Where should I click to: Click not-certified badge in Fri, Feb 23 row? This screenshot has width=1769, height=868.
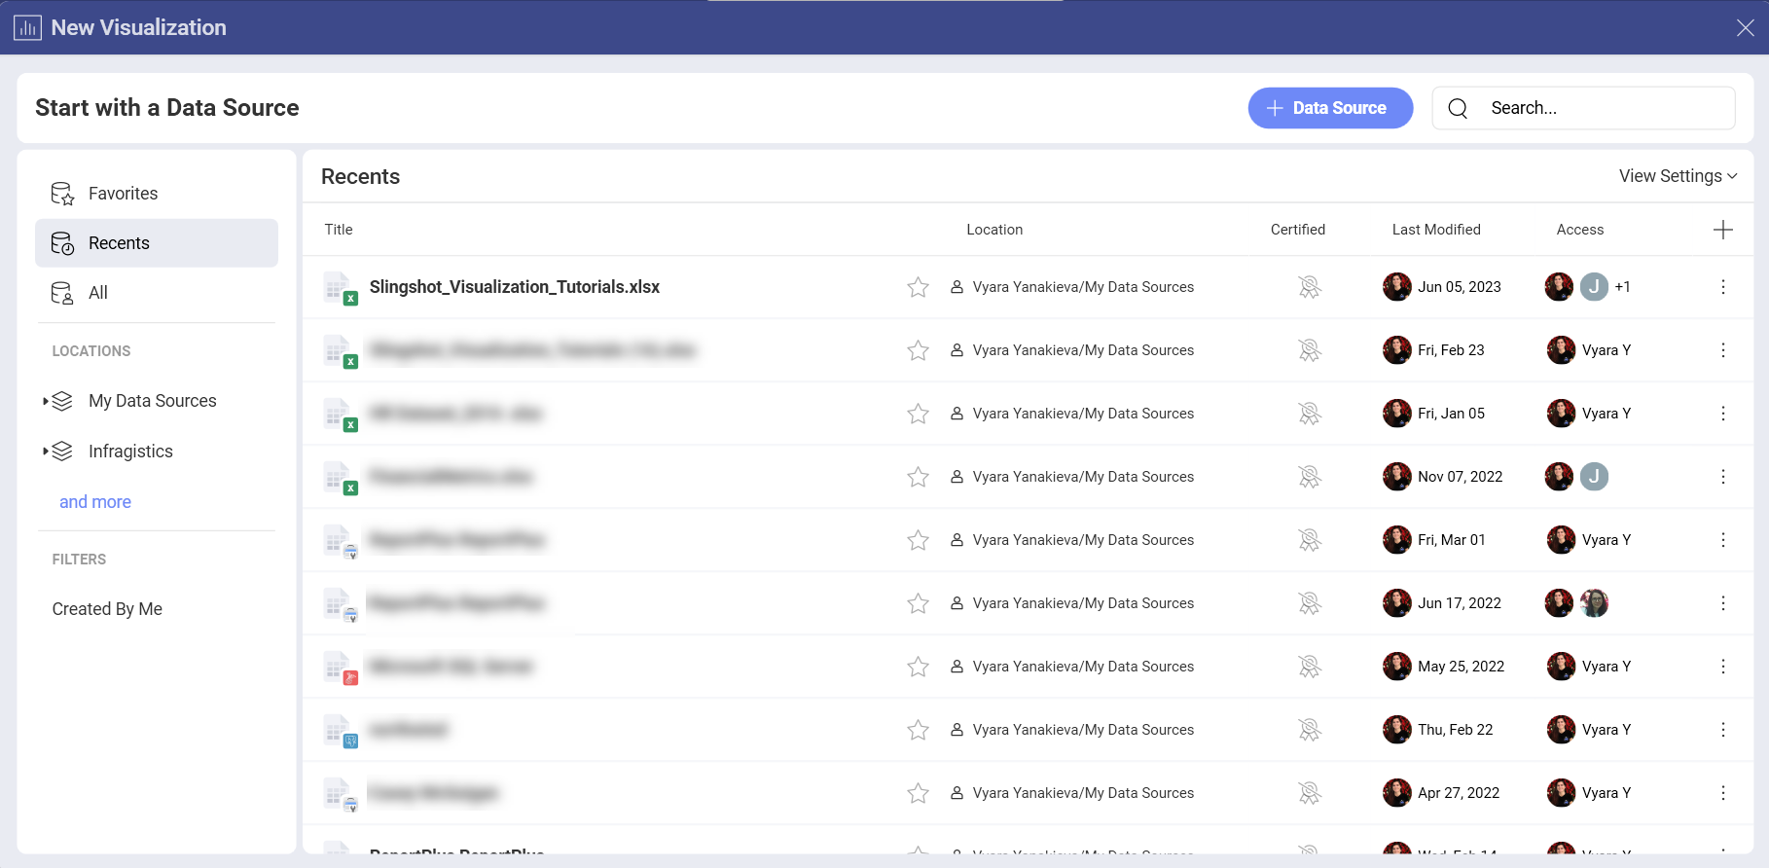point(1310,350)
